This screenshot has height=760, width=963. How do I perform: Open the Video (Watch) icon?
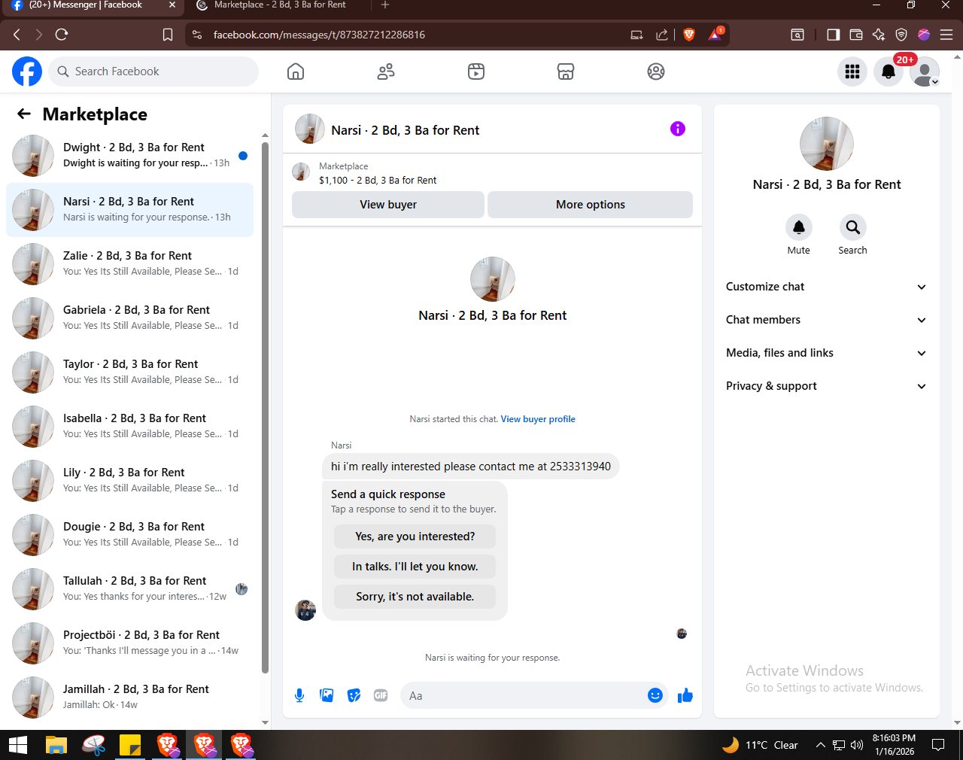coord(476,71)
